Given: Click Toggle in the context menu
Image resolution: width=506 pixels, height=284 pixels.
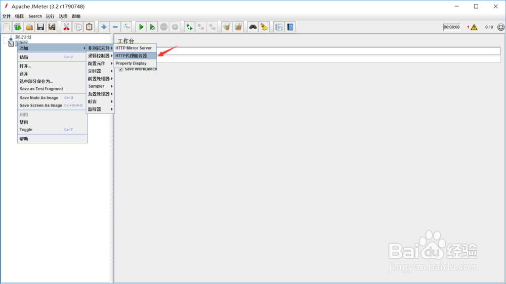Looking at the screenshot, I should point(52,130).
